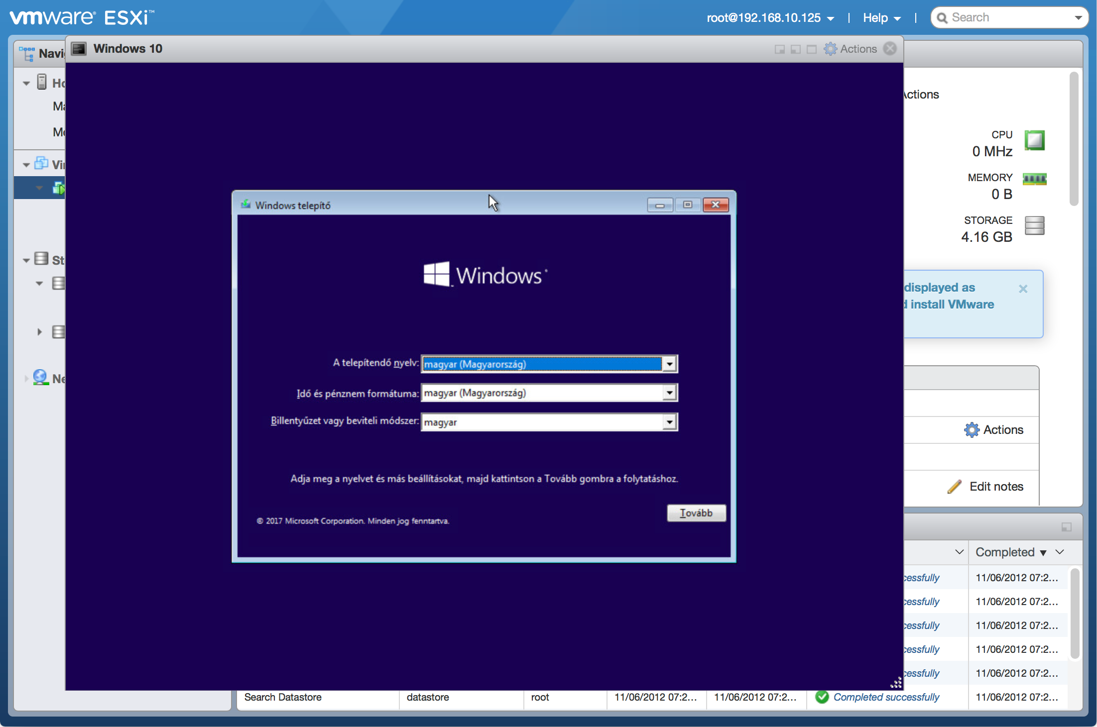Click the green check icon for Search Datastore
This screenshot has width=1097, height=727.
click(x=822, y=697)
